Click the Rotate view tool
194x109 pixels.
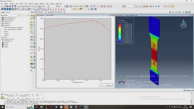[94, 6]
